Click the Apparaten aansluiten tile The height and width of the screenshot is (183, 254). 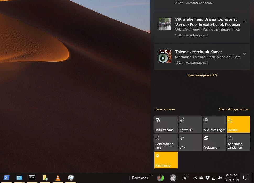point(238,142)
